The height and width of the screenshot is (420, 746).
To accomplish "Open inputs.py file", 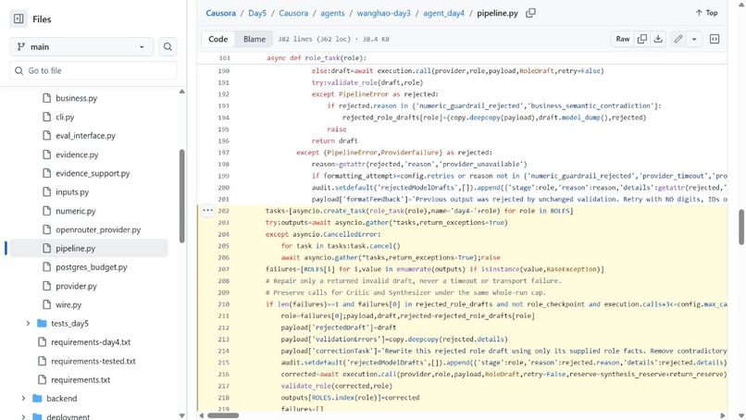I will pyautogui.click(x=72, y=192).
